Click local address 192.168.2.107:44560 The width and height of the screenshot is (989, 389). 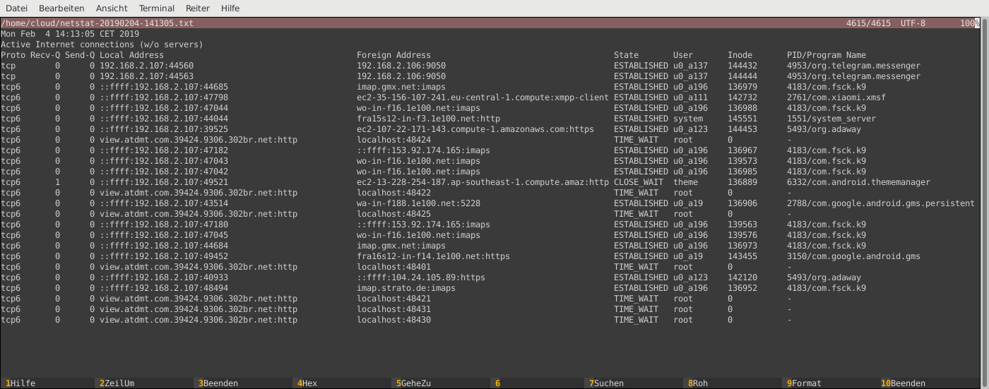click(x=146, y=66)
